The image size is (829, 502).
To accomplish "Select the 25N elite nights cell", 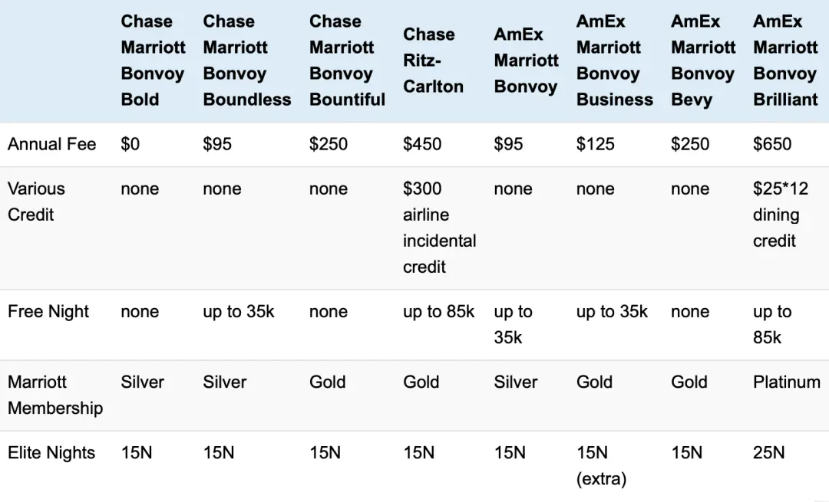I will click(768, 453).
